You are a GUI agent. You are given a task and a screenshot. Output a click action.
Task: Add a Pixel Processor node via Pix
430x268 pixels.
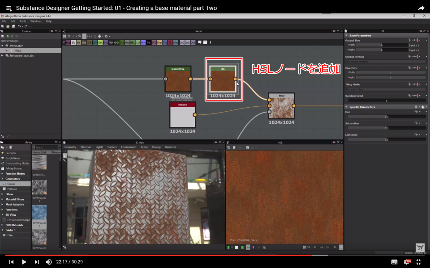point(149,43)
